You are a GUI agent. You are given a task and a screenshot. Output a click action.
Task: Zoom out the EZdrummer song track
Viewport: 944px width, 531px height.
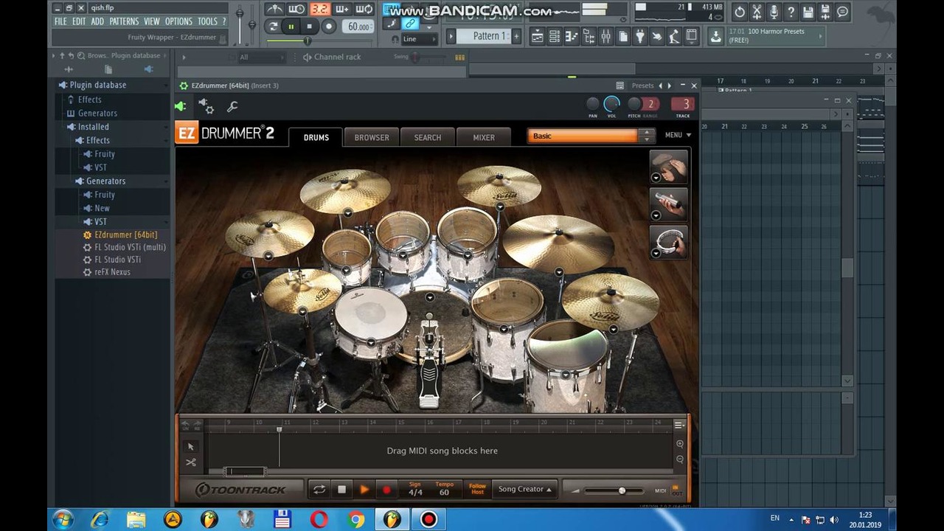tap(680, 459)
